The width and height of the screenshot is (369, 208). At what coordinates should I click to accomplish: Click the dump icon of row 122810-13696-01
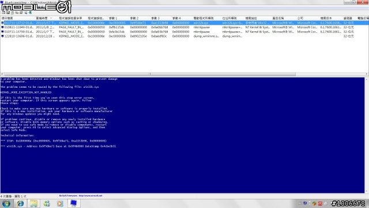[2, 36]
